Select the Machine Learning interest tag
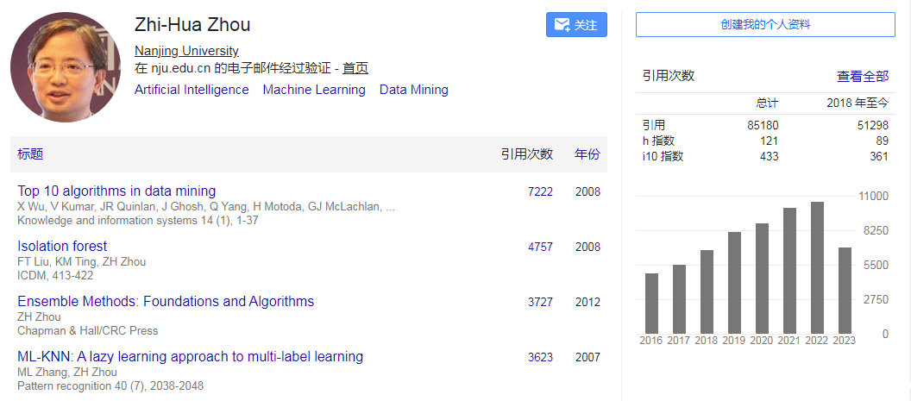 314,90
